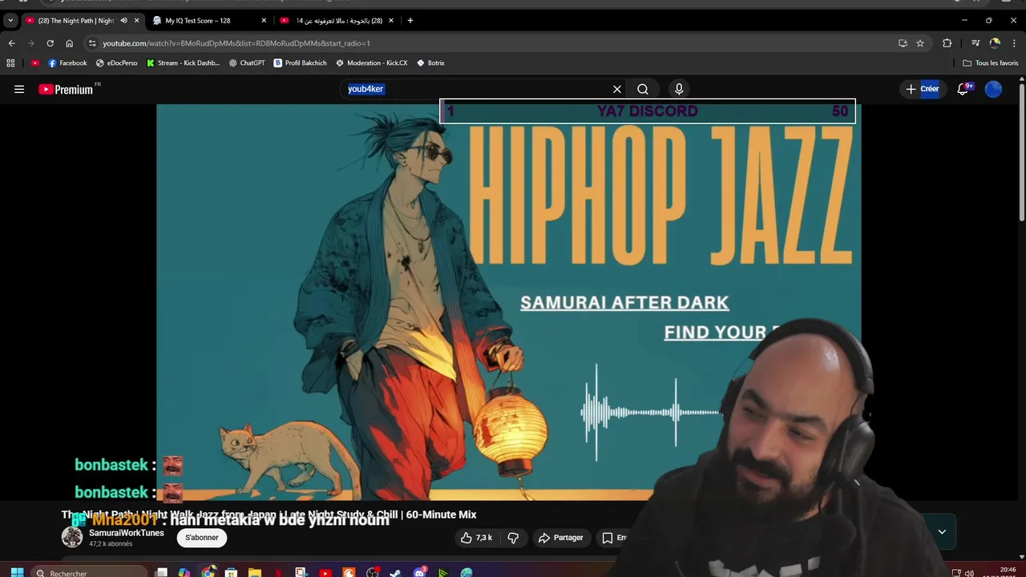Click the Rechercher taskbar search box
The image size is (1026, 577).
point(90,573)
